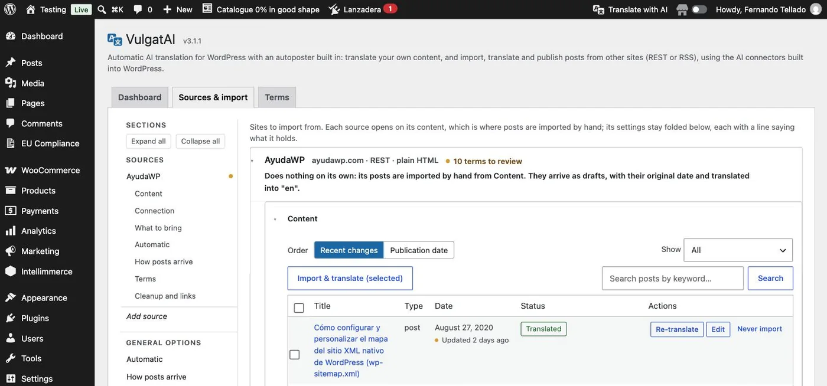Open the Cómo configurar y personalizar post link

(351, 351)
